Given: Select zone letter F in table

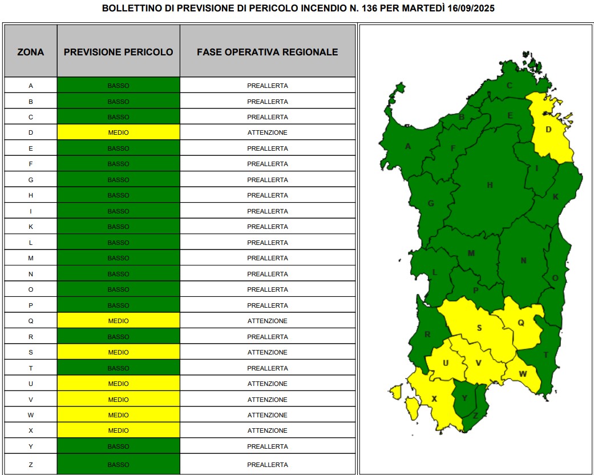Looking at the screenshot, I should coord(31,164).
